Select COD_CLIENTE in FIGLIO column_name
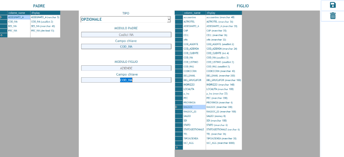This screenshot has width=344, height=157. 195,53
